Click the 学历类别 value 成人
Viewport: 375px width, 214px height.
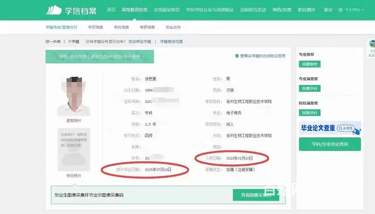[x=230, y=124]
